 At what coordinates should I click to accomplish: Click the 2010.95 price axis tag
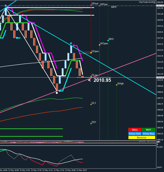(x=160, y=77)
